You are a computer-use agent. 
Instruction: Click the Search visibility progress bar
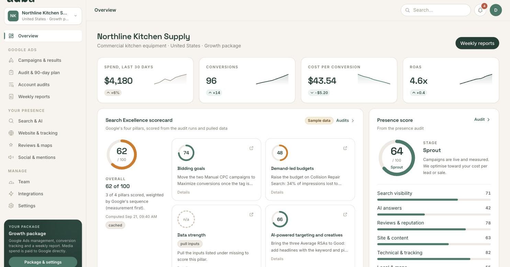point(434,199)
